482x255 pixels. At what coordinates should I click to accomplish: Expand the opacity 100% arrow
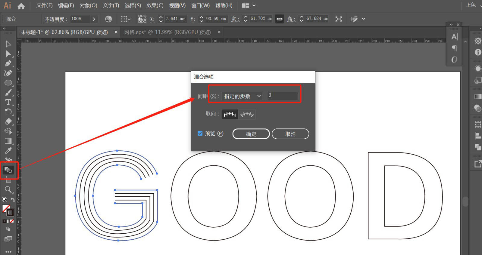(94, 19)
